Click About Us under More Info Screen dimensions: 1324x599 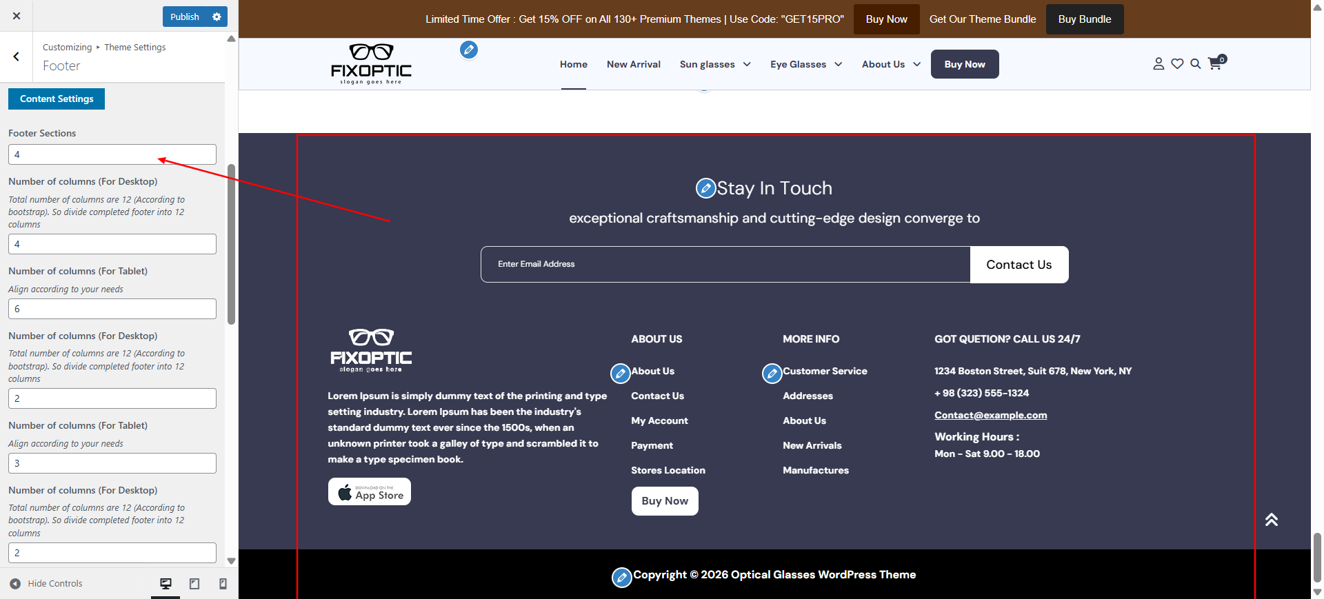tap(804, 420)
